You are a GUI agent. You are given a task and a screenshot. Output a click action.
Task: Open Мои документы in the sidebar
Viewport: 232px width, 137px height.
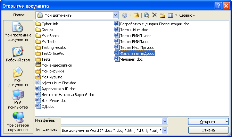click(18, 77)
